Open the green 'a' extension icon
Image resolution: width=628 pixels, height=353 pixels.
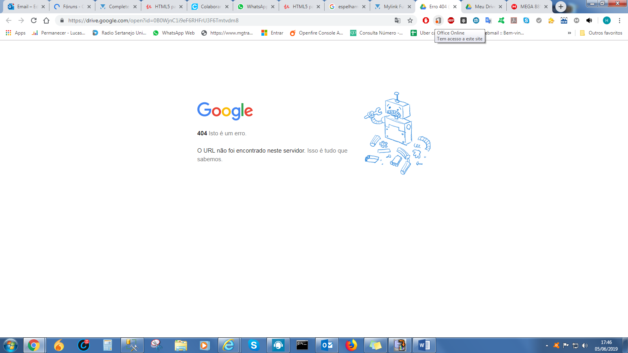pyautogui.click(x=501, y=20)
